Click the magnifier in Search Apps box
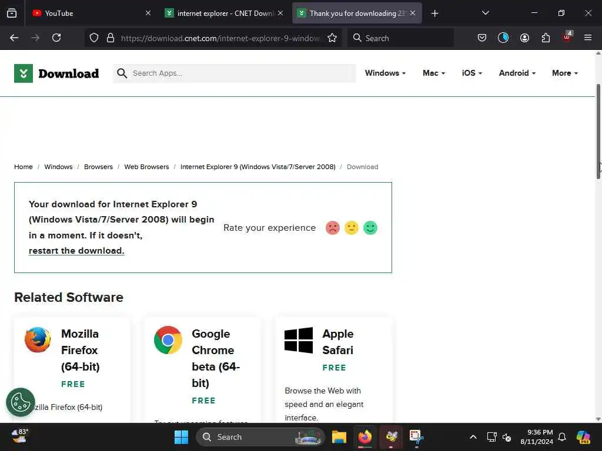 (x=122, y=73)
